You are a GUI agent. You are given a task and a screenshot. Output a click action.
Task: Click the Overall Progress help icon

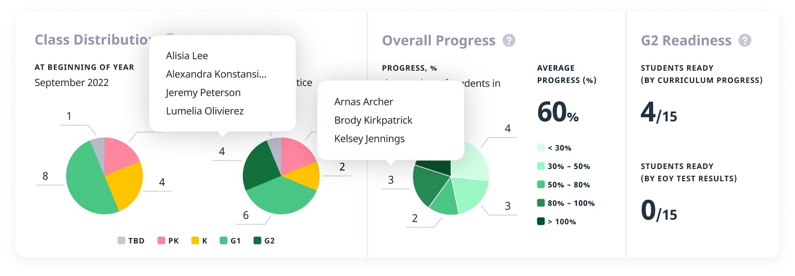pos(509,40)
